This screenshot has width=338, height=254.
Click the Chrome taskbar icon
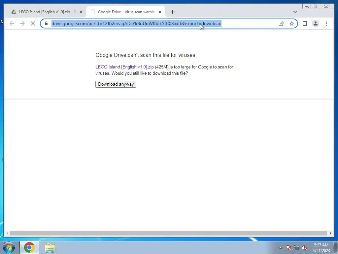[29, 247]
